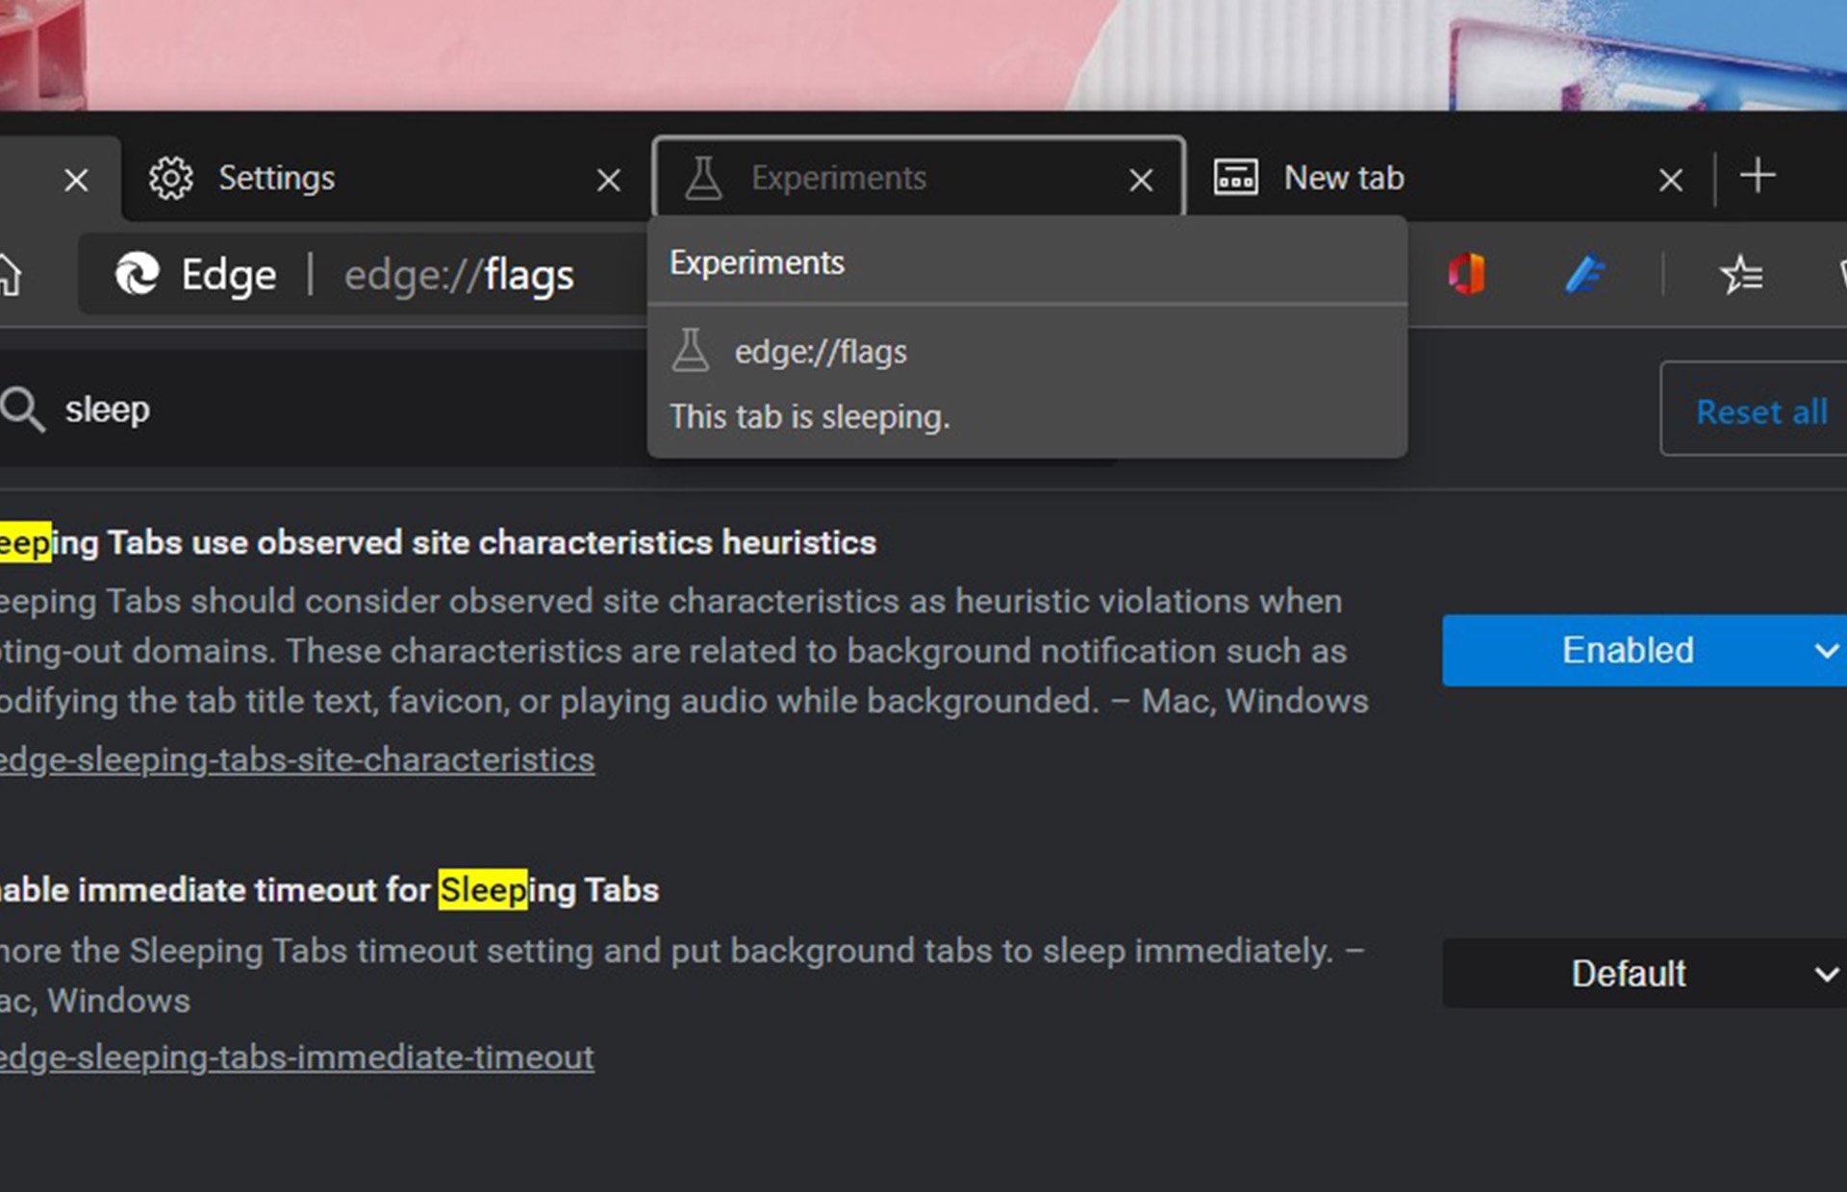Close the Settings tab

(608, 180)
